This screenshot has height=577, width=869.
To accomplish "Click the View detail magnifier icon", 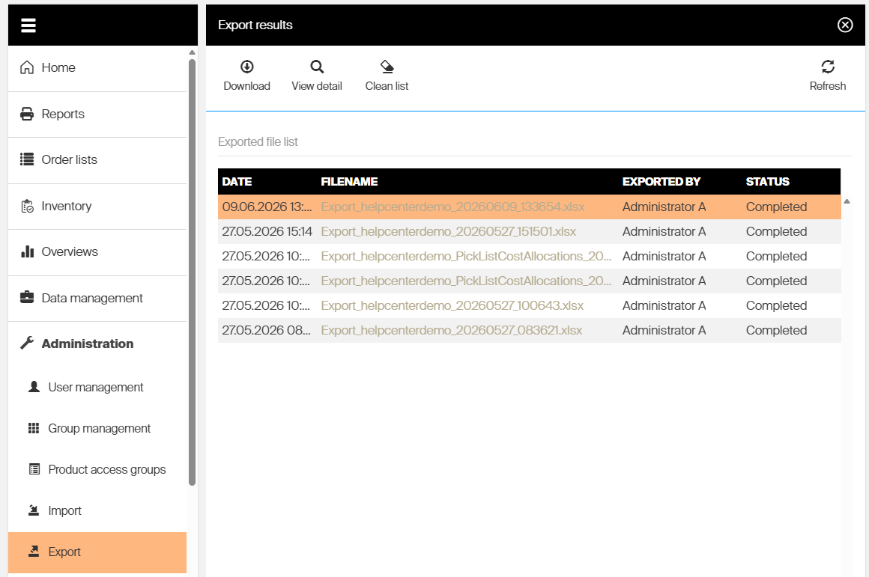I will (317, 67).
